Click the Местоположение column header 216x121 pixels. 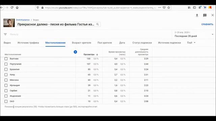click(x=13, y=54)
